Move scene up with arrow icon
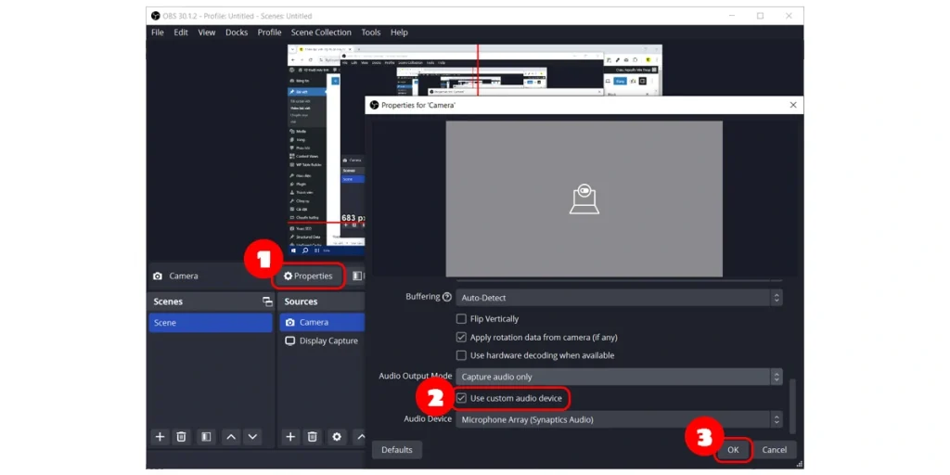The height and width of the screenshot is (475, 950). click(x=231, y=437)
